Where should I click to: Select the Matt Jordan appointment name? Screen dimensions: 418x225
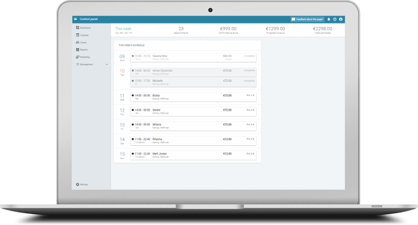coord(159,154)
